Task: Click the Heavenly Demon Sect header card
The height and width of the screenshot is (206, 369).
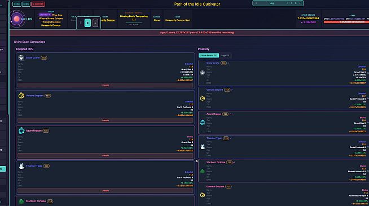Action: (x=178, y=19)
